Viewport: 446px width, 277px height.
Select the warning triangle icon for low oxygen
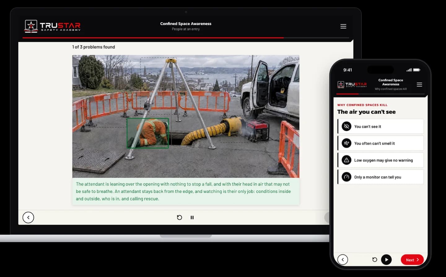(x=347, y=160)
